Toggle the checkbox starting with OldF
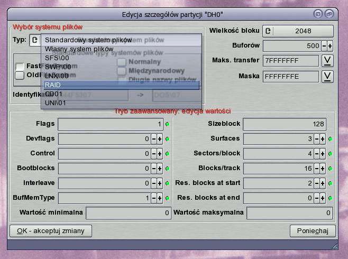Screen dimensions: 348x259 (20, 75)
